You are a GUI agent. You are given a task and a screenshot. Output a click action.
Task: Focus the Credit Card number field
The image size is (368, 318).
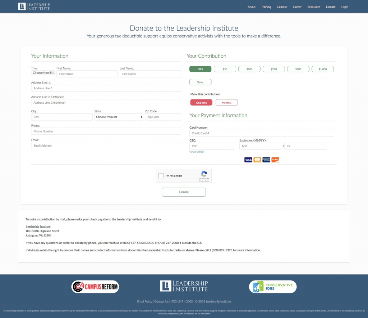pyautogui.click(x=262, y=133)
